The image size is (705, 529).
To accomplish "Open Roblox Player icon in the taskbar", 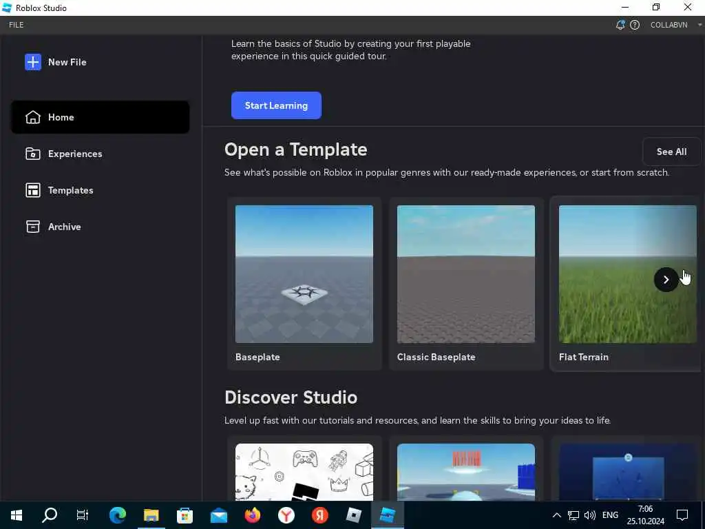I will tap(353, 515).
